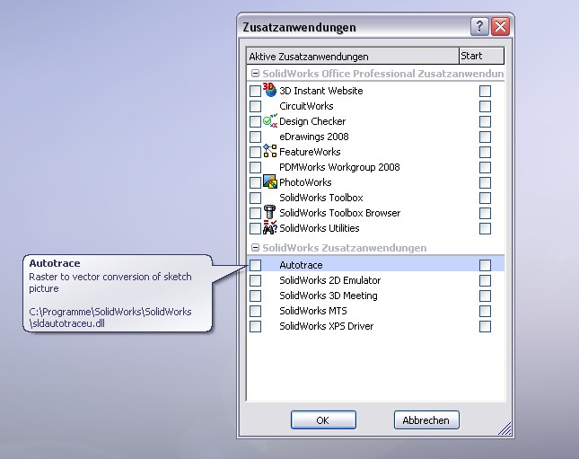
Task: Click the Design Checker icon
Action: point(270,121)
